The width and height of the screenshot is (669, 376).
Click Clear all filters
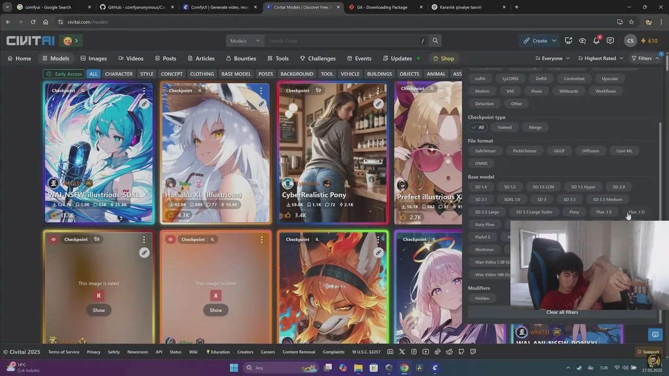coord(562,312)
